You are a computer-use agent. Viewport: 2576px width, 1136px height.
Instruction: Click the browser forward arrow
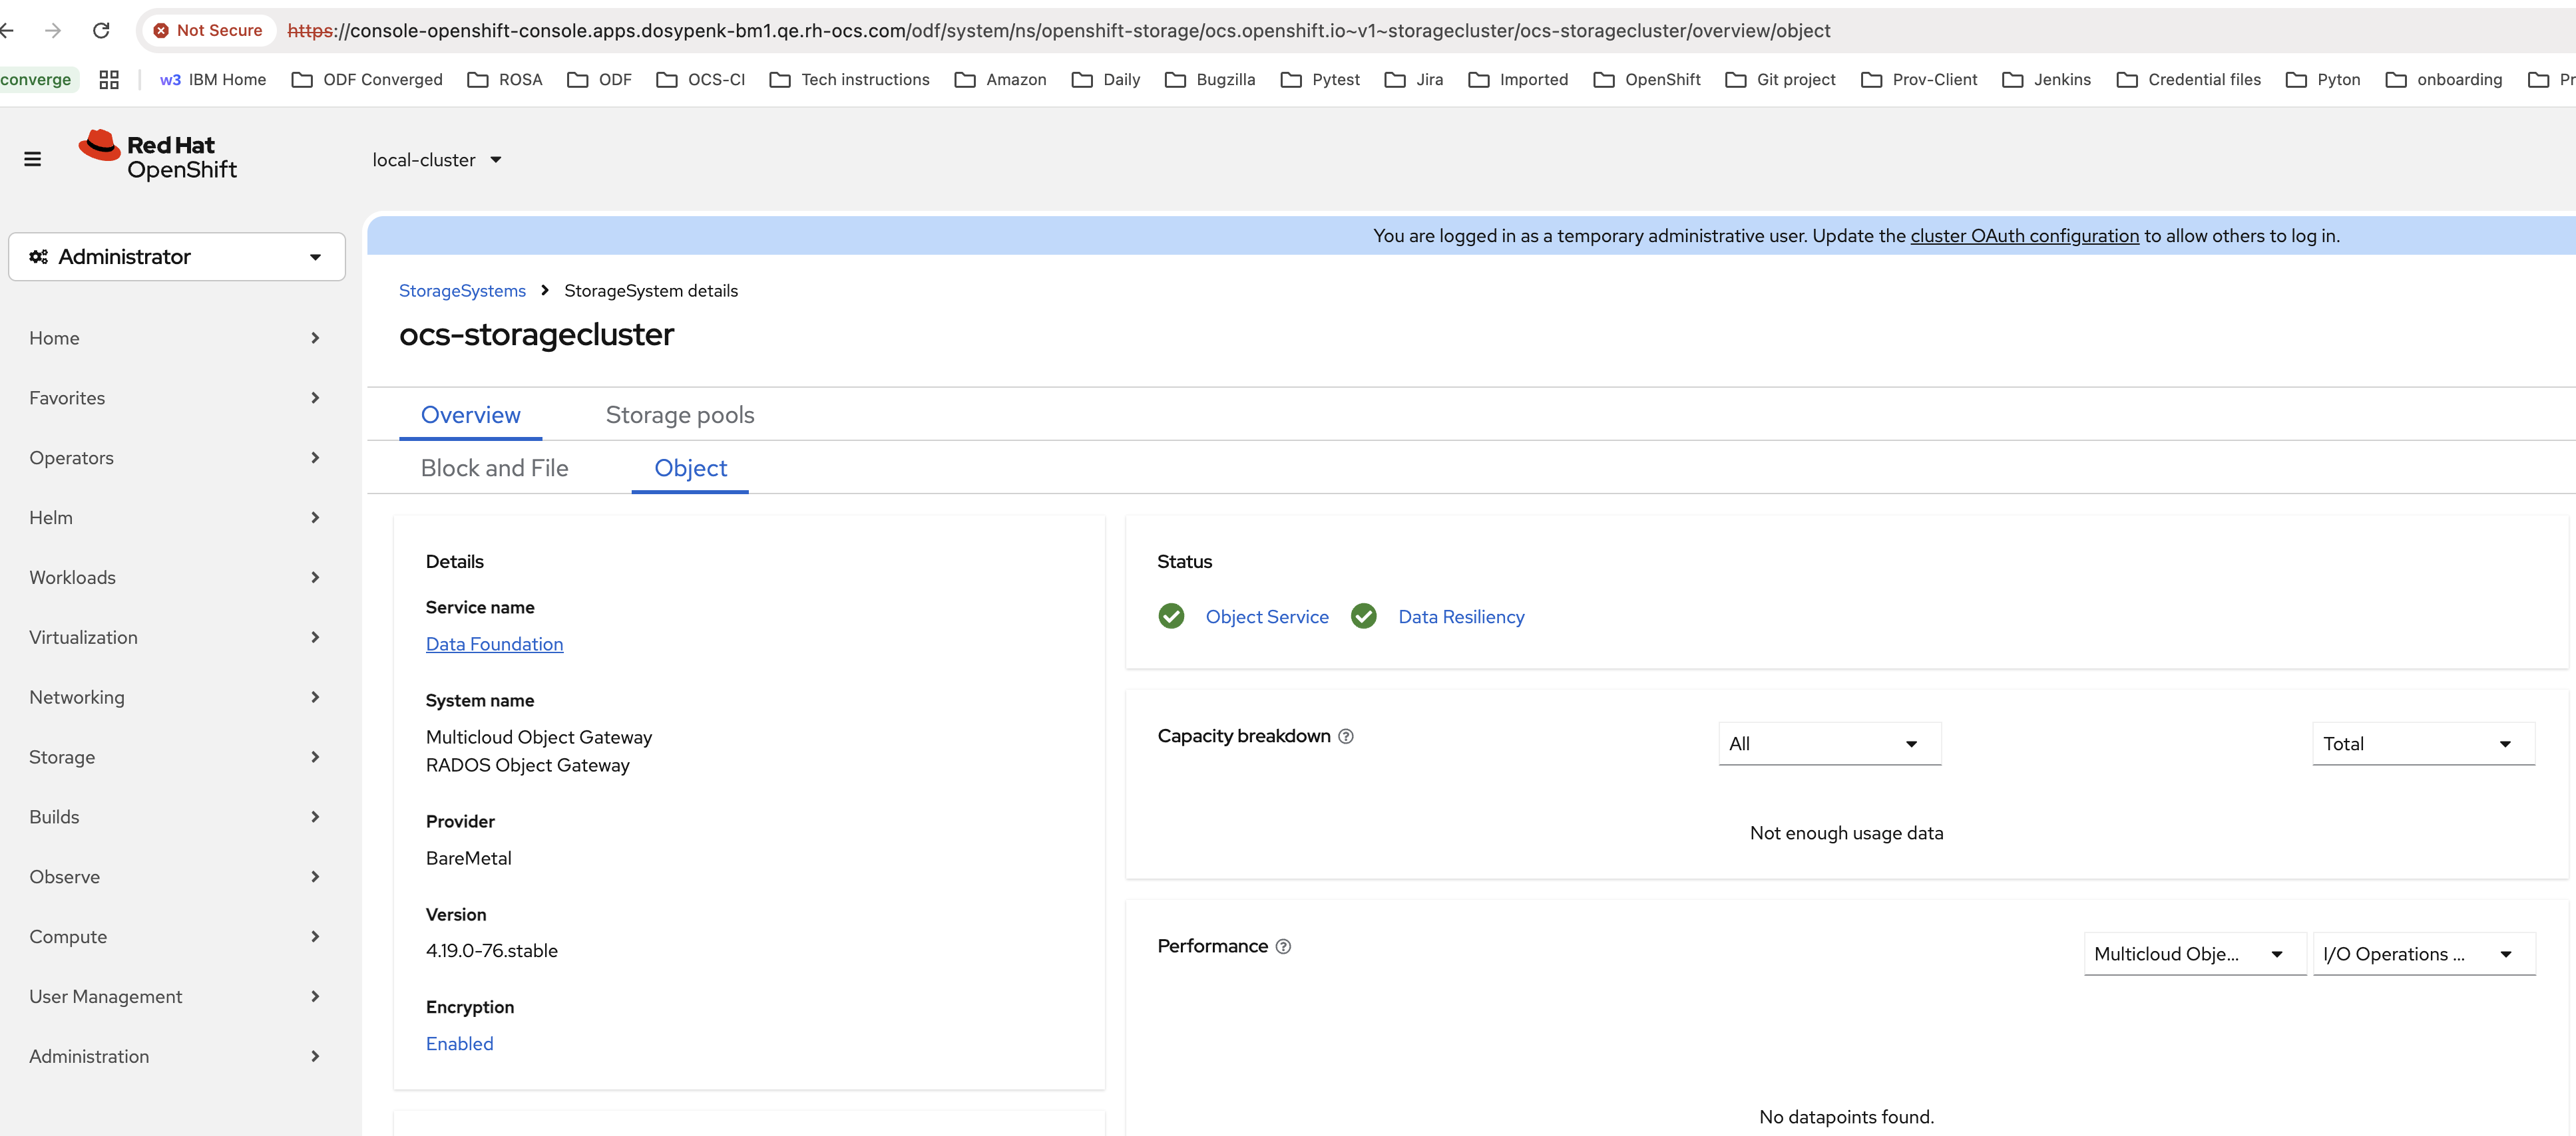pos(53,31)
